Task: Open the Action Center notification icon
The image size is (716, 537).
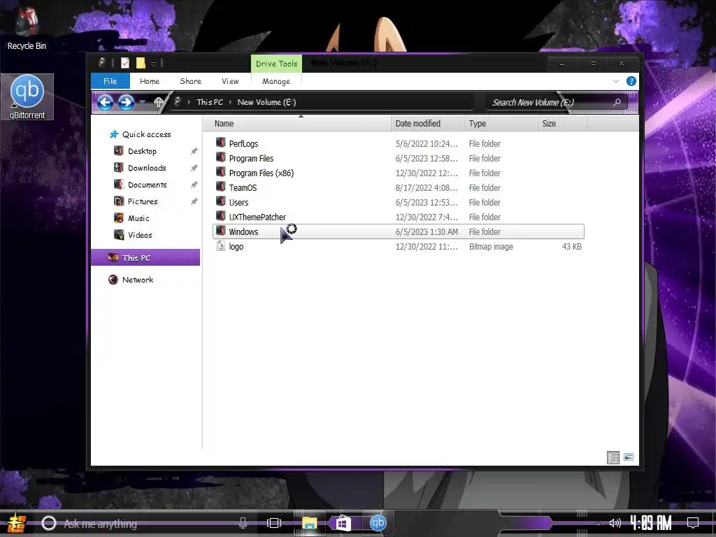Action: click(693, 523)
